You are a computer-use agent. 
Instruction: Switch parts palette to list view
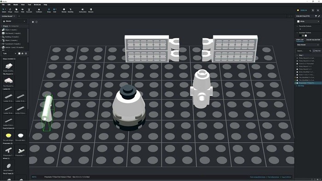[x=26, y=53]
